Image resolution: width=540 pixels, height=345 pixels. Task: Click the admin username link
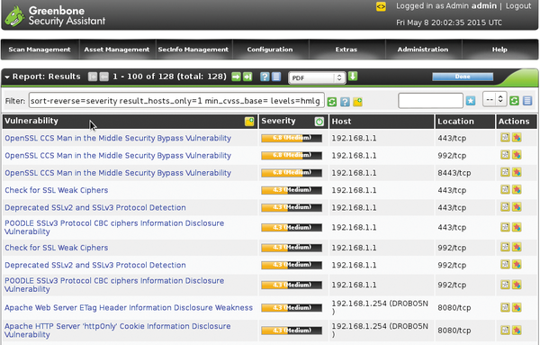pyautogui.click(x=484, y=6)
